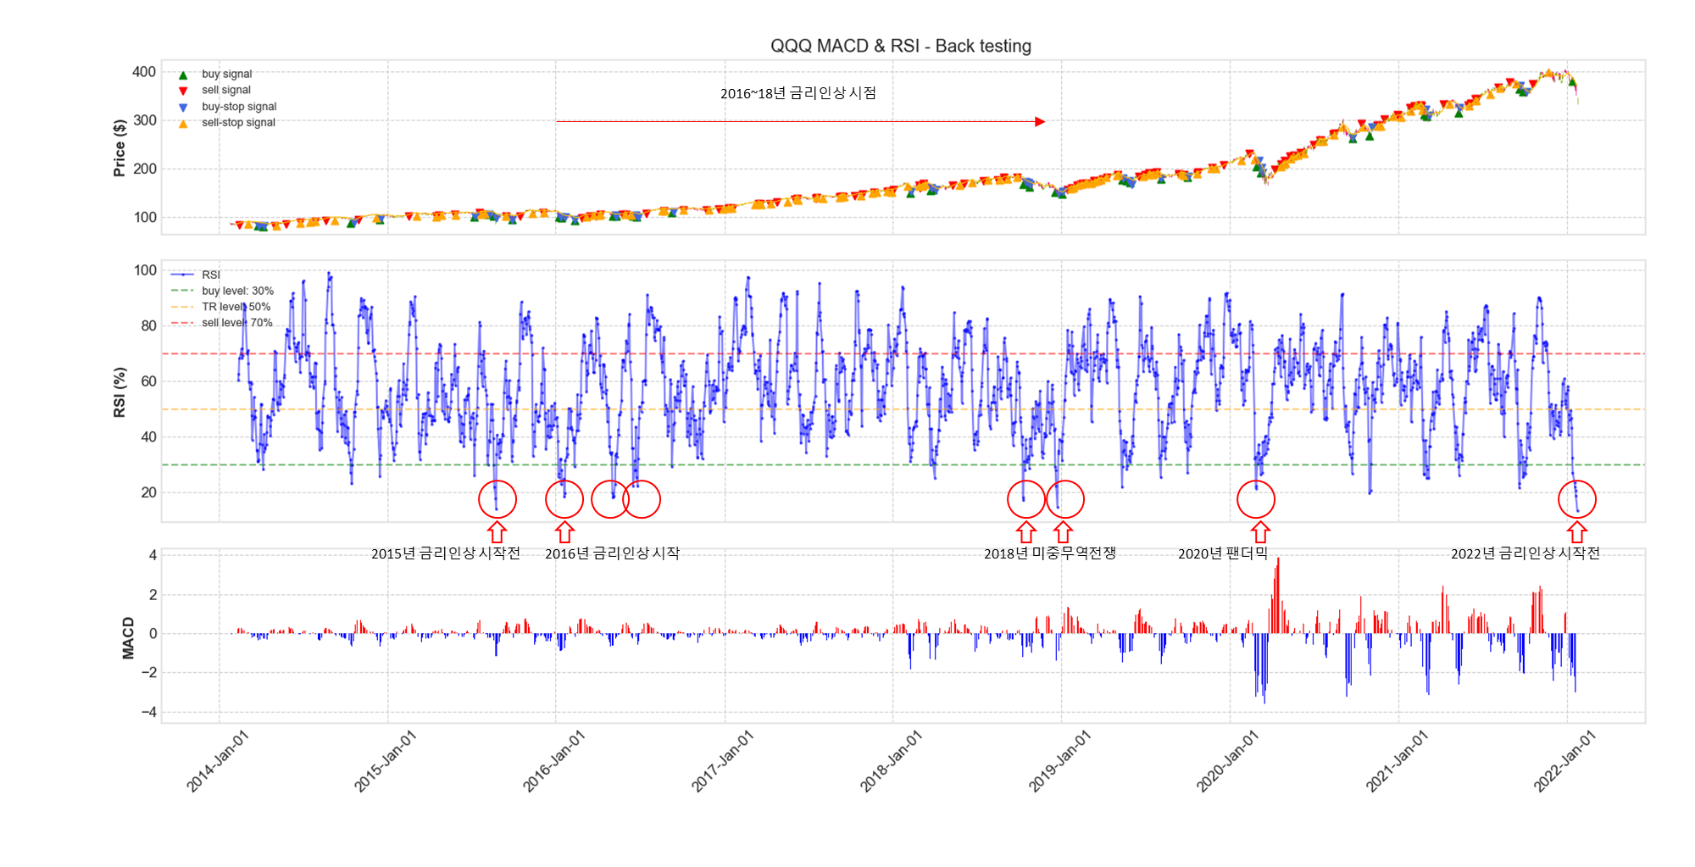Screen dimensions: 1695x867
Task: Click orange dashed TR level legend sample
Action: pyautogui.click(x=183, y=307)
